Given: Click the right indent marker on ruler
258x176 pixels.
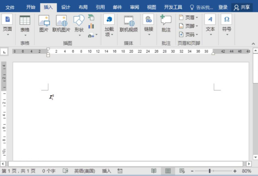Looking at the screenshot, I should 213,53.
